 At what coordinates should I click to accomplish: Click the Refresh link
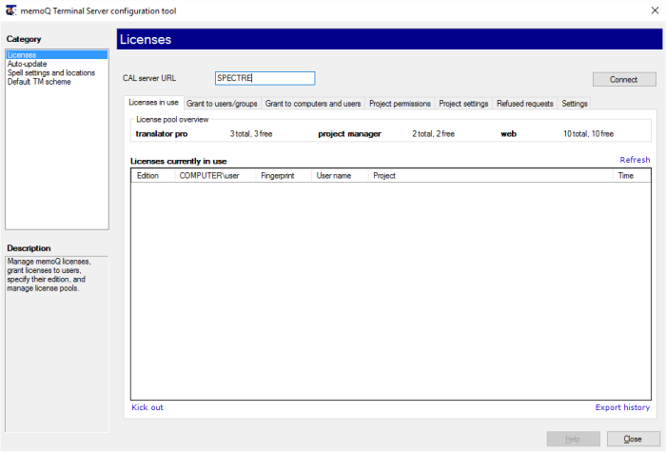click(x=635, y=161)
